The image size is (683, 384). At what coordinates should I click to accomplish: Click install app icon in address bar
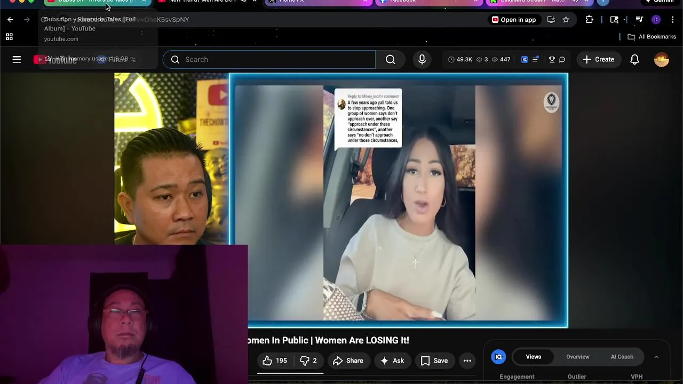pyautogui.click(x=551, y=20)
